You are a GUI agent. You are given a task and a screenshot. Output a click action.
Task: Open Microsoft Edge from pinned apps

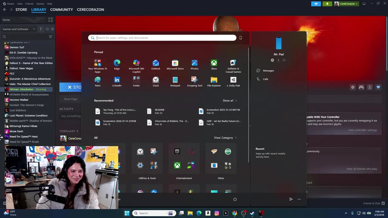(117, 65)
